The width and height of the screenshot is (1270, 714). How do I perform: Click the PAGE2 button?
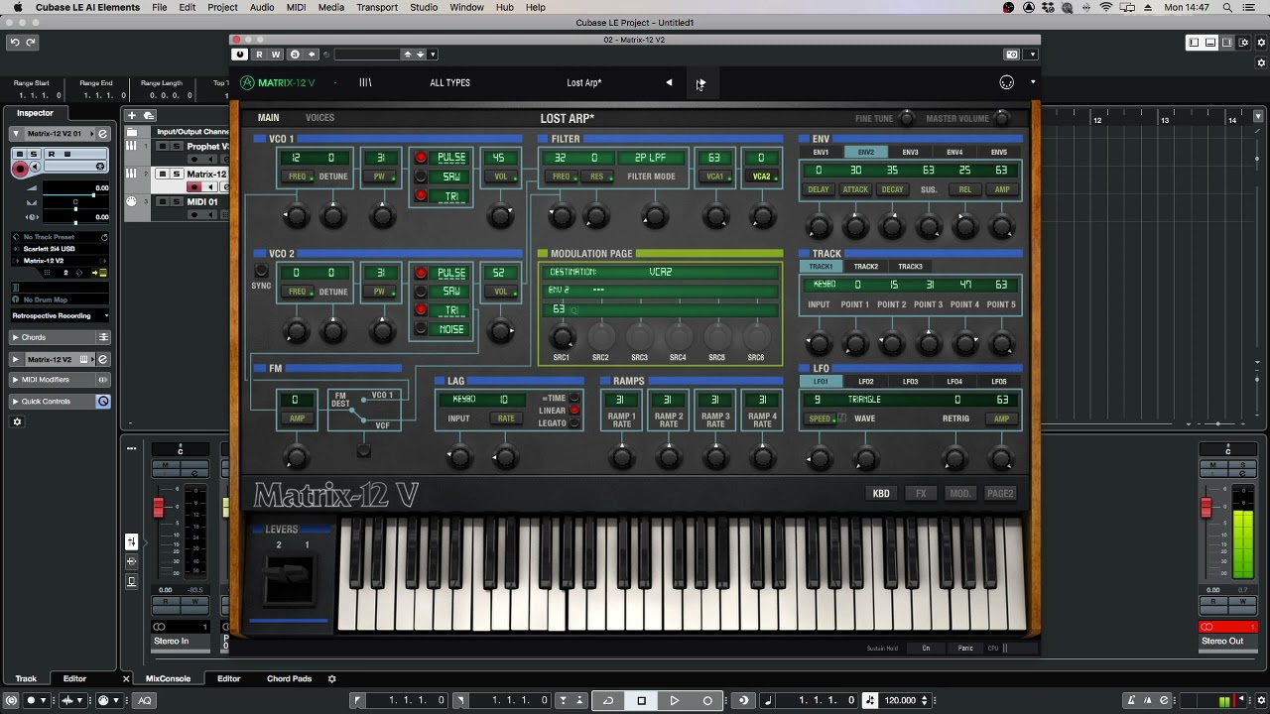point(999,493)
